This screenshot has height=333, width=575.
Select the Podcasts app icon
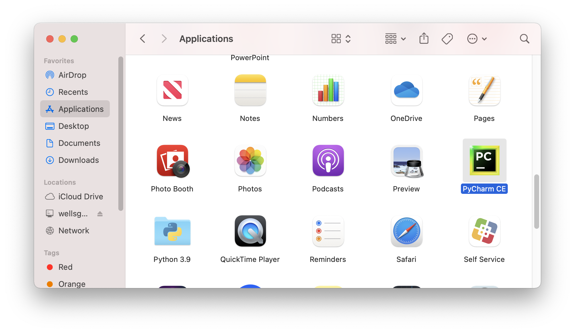(x=328, y=161)
